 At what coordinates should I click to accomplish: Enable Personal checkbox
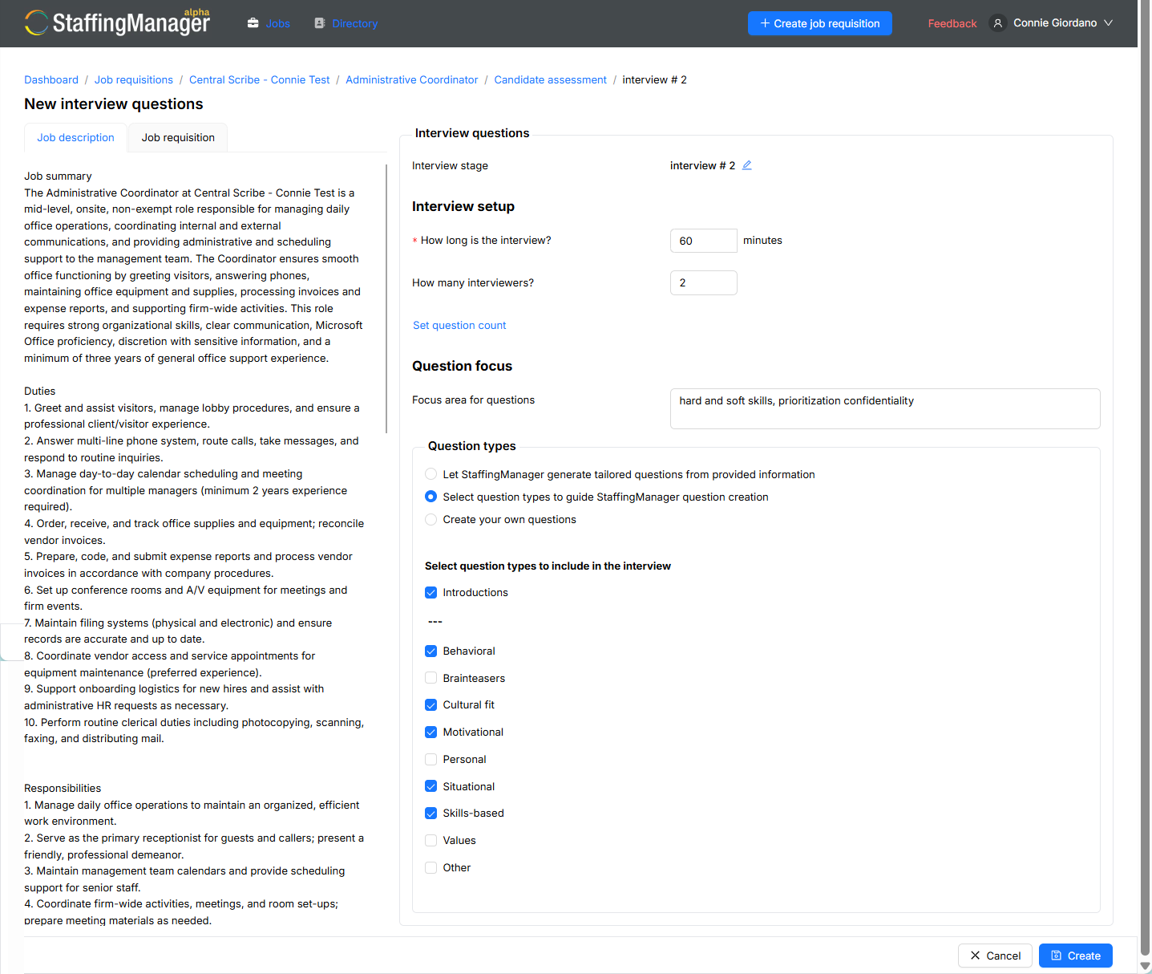(431, 759)
